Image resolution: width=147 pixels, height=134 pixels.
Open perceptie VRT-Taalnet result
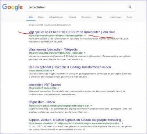(x=45, y=85)
